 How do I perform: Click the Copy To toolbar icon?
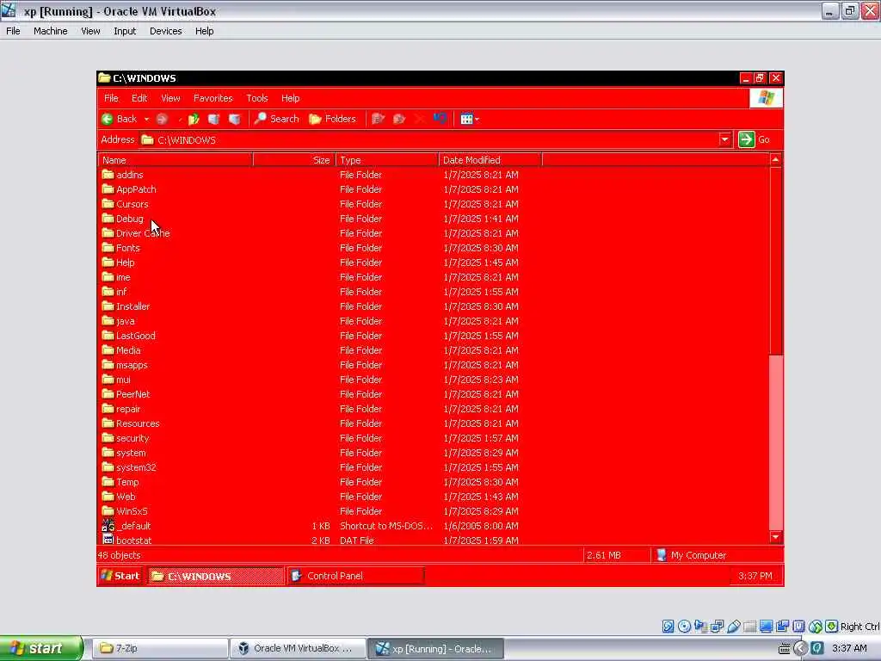(399, 119)
